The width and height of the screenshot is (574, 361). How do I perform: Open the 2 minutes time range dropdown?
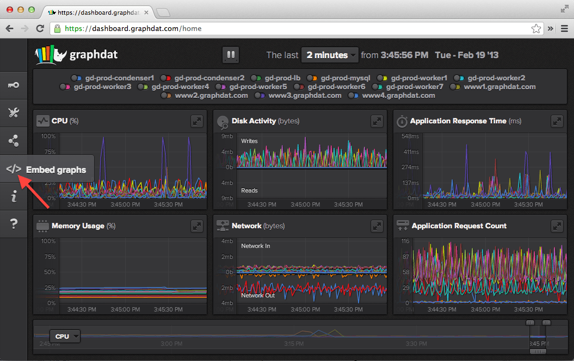[x=330, y=55]
